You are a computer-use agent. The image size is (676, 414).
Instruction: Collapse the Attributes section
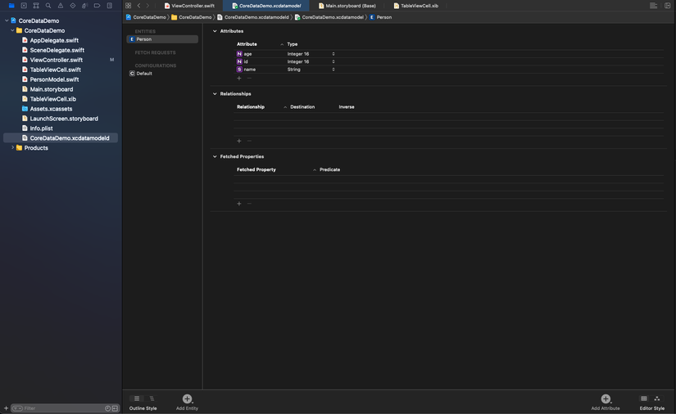point(215,31)
